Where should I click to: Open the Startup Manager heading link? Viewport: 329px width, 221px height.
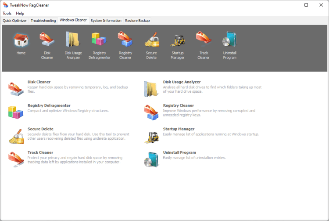point(179,129)
